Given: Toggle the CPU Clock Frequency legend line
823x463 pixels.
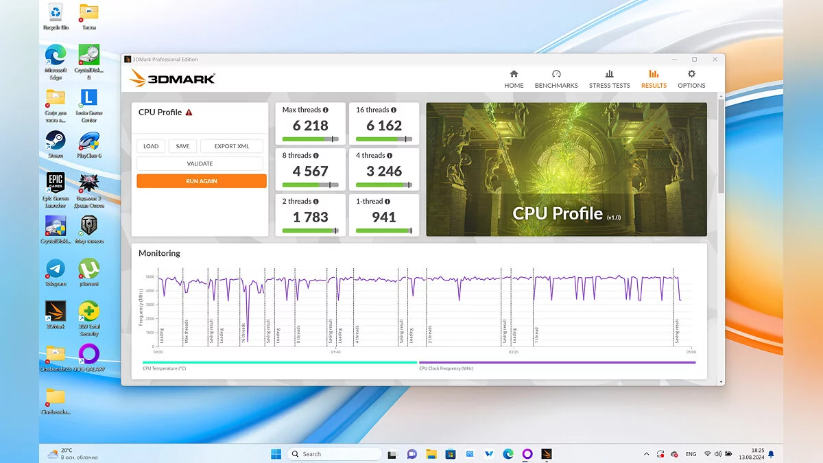Looking at the screenshot, I should coord(556,363).
